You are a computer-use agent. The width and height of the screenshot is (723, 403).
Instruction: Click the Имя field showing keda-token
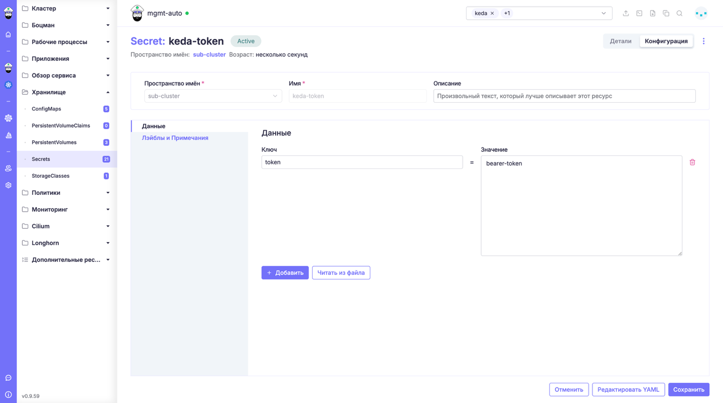coord(358,96)
